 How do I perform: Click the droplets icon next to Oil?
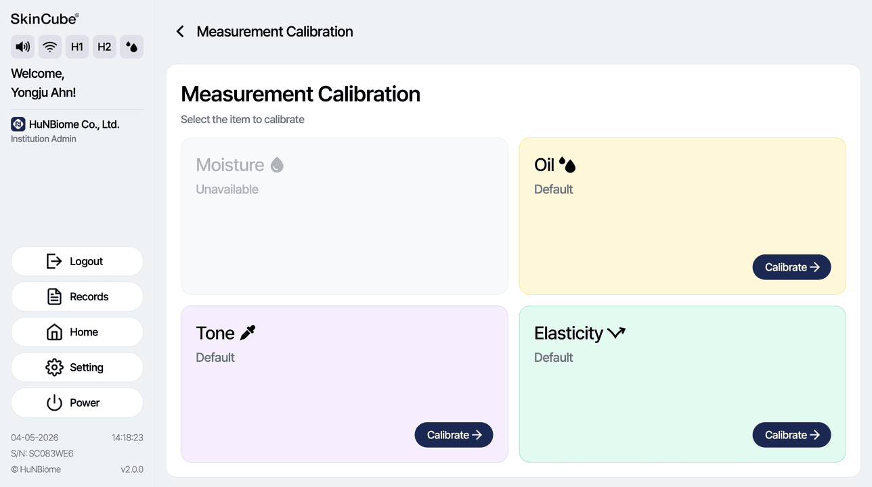tap(567, 164)
